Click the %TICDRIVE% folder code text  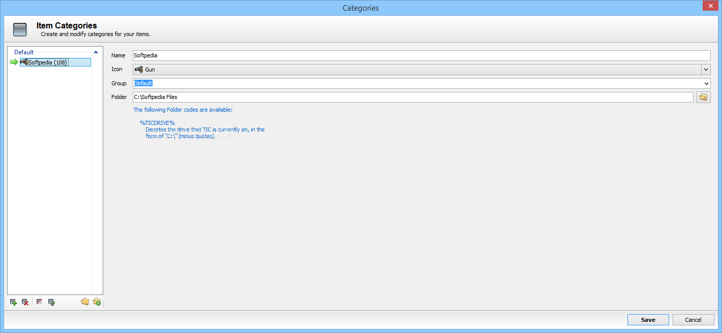click(157, 123)
